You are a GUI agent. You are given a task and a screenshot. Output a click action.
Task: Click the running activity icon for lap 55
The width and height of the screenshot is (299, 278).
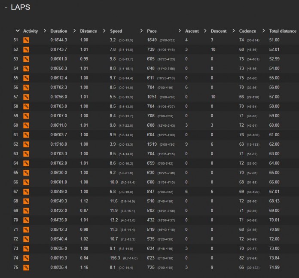click(26, 78)
